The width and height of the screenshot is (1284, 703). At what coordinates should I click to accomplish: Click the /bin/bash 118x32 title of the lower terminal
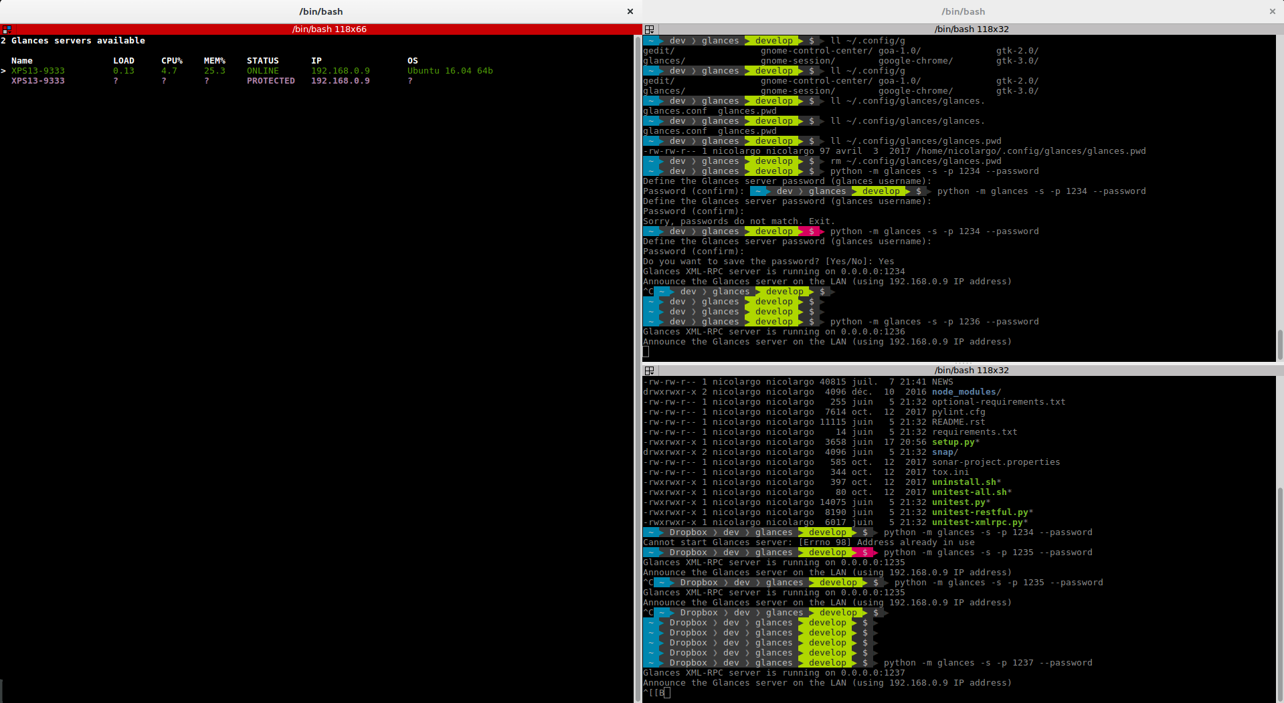pyautogui.click(x=972, y=370)
